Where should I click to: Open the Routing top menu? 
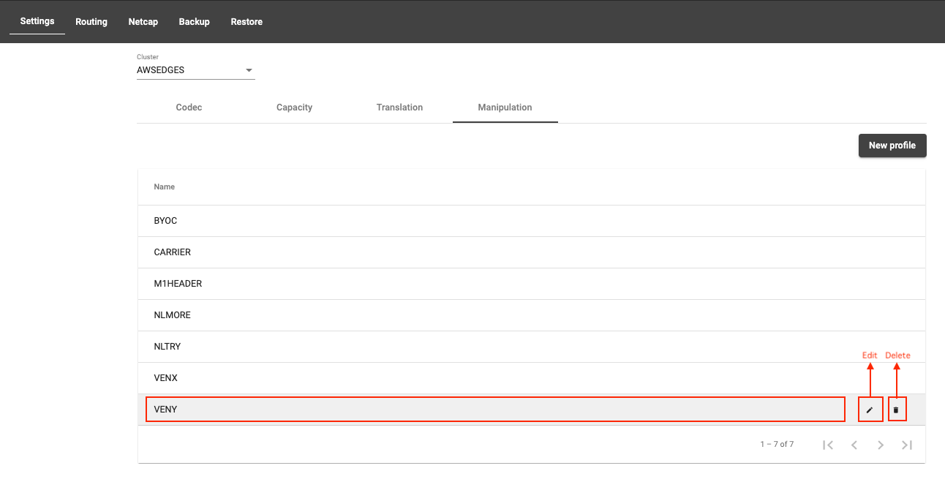coord(91,21)
